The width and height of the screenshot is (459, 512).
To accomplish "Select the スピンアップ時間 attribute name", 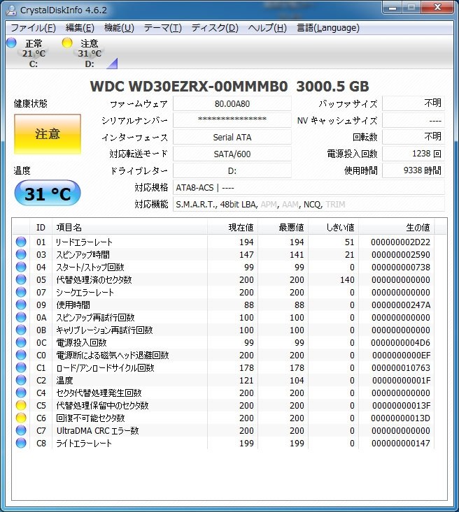I will point(83,255).
